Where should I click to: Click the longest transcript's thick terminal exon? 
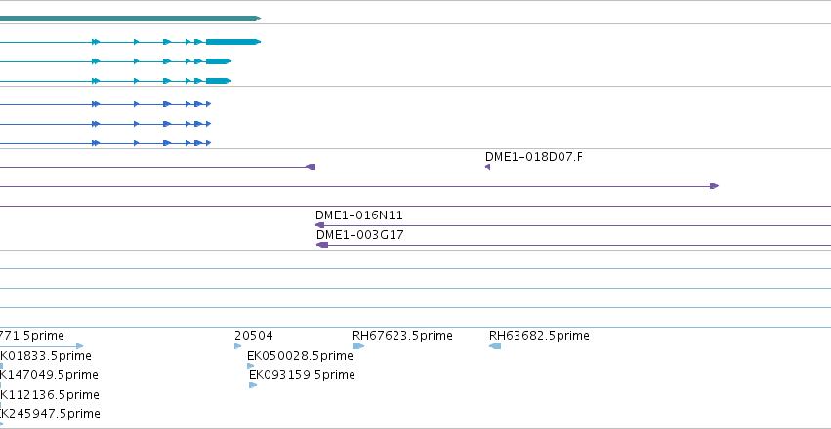click(233, 42)
